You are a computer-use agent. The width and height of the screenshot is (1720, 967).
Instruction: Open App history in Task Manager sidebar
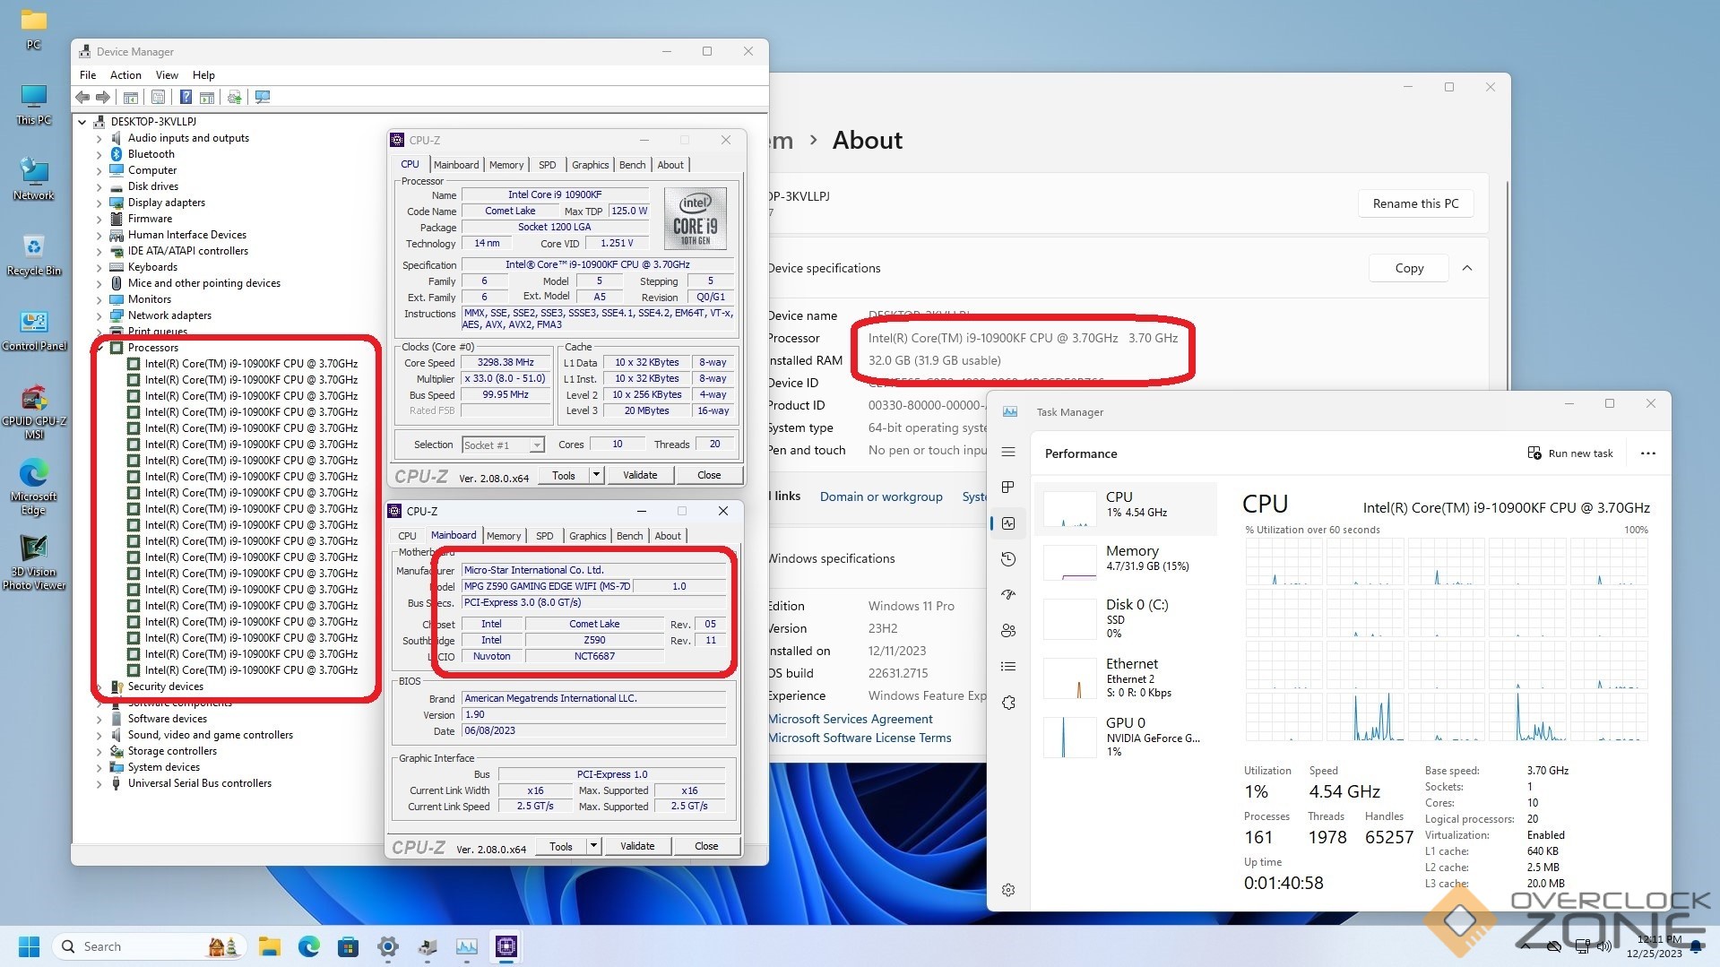[x=1008, y=559]
